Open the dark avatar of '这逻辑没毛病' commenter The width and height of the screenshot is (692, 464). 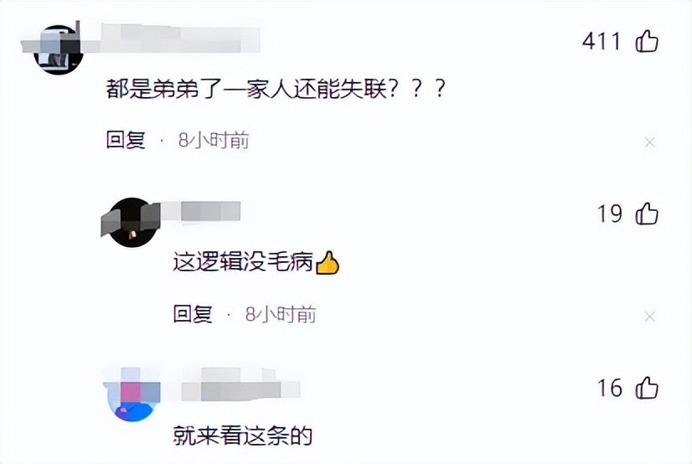tap(132, 222)
